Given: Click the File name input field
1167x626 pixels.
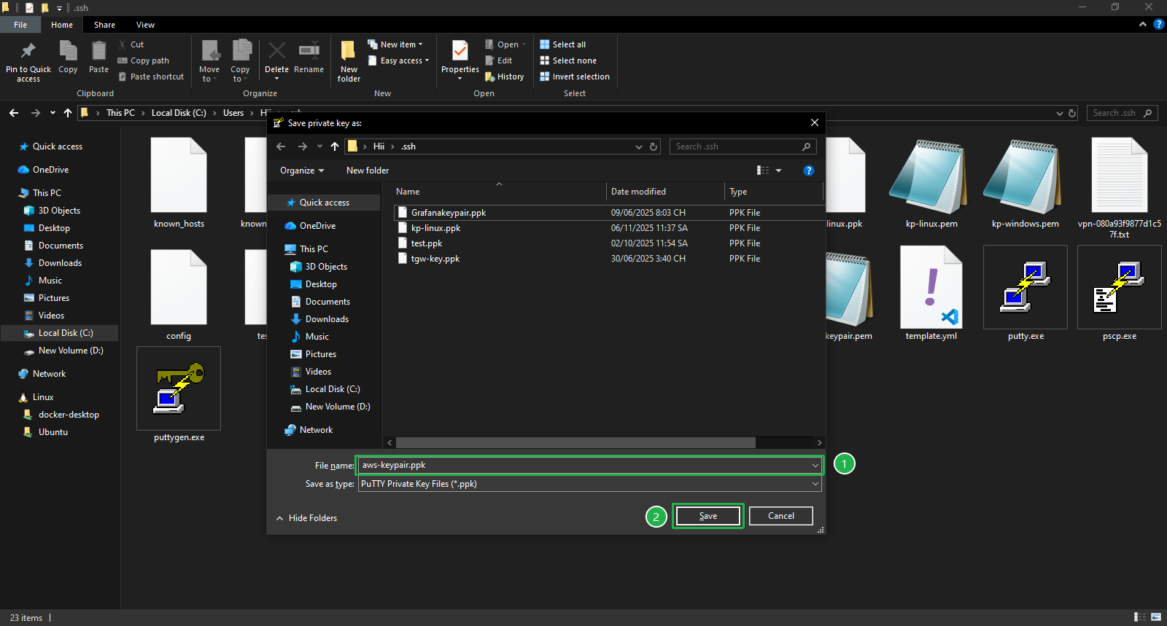Looking at the screenshot, I should click(589, 465).
